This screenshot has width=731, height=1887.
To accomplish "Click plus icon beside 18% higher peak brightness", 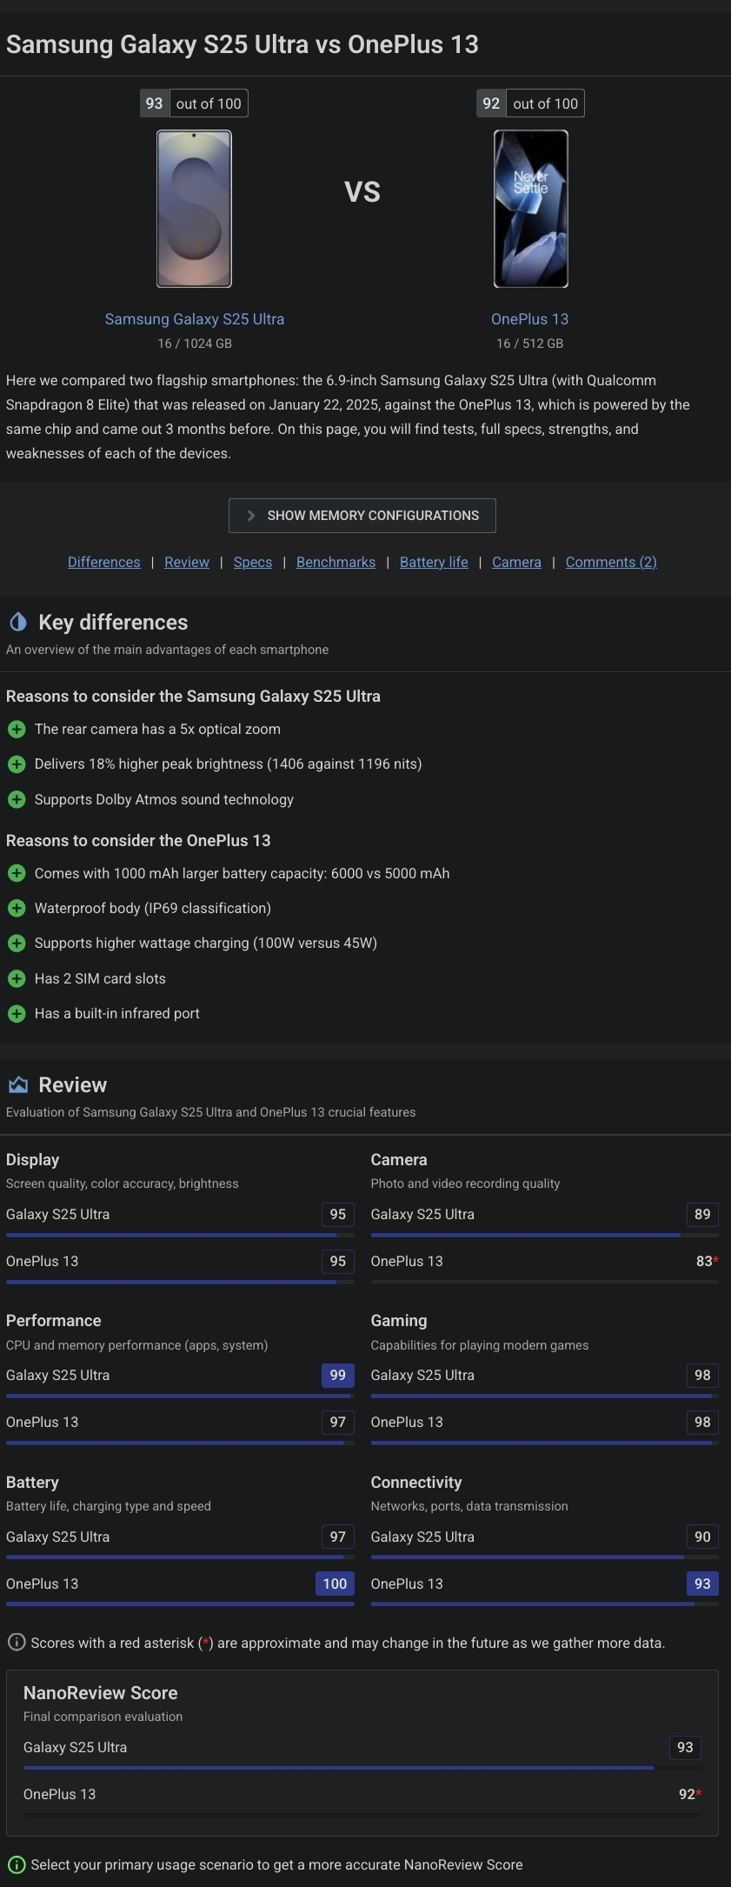I will click(x=17, y=763).
